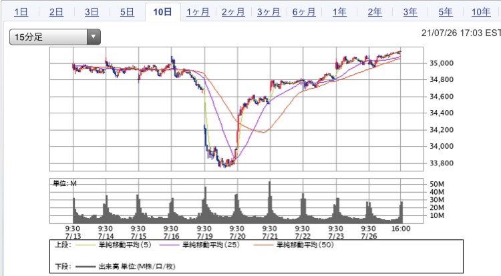The height and width of the screenshot is (276, 501).
Task: Click the 34,800 price axis label
Action: pyautogui.click(x=442, y=79)
